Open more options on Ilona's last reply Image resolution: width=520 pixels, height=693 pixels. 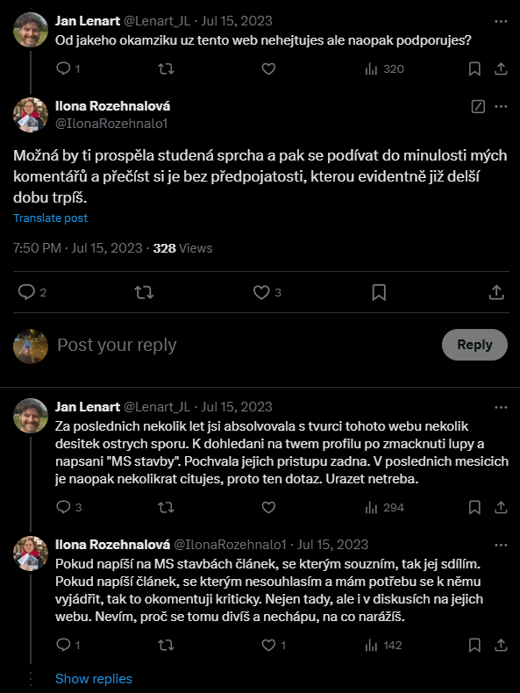pyautogui.click(x=501, y=545)
